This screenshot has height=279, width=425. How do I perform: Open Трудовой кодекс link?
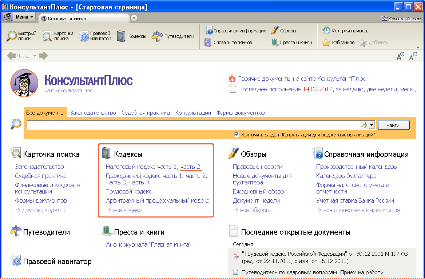pos(129,191)
